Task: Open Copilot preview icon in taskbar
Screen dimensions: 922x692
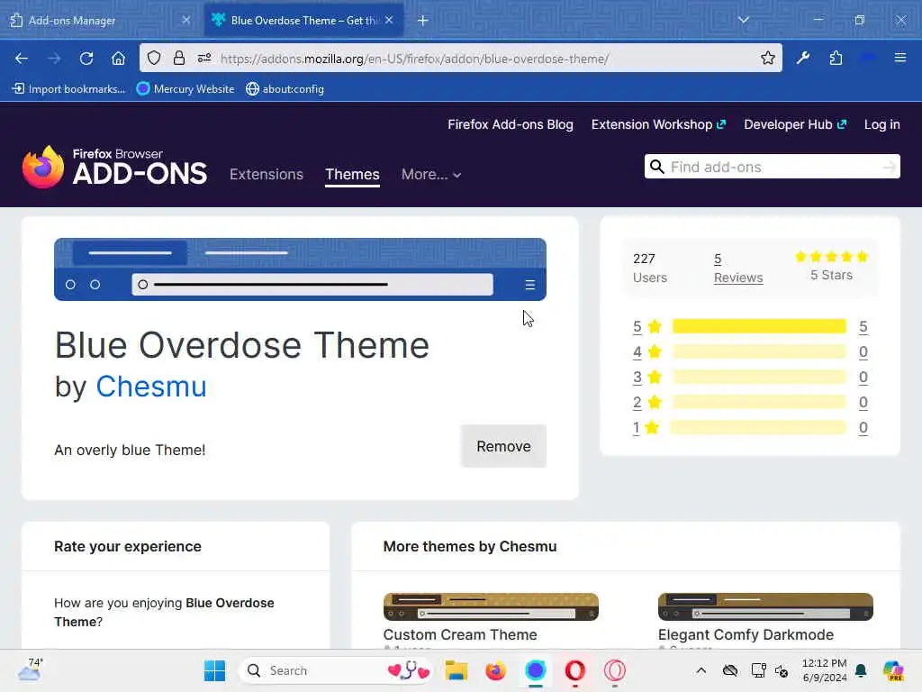Action: coord(892,670)
